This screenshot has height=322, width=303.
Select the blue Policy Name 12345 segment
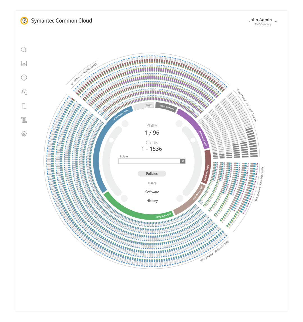pos(98,146)
